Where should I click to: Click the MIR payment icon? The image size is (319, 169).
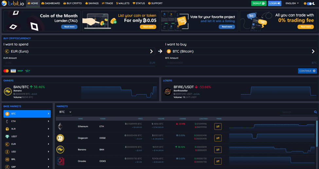click(20, 71)
